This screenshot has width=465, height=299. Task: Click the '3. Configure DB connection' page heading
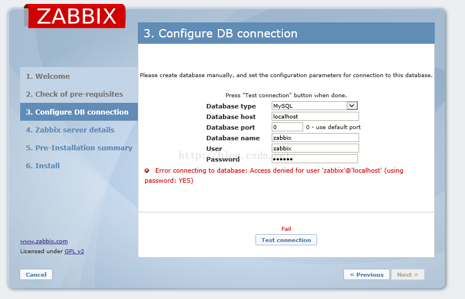221,34
